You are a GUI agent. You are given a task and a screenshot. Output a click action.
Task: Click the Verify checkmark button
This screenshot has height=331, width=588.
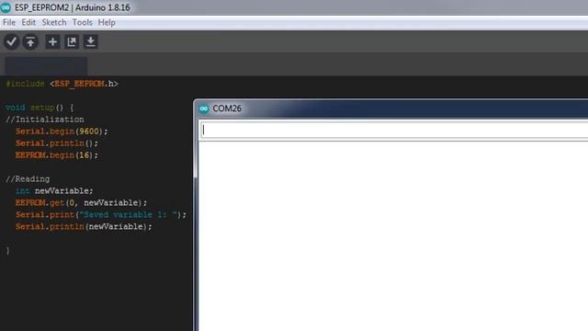11,41
